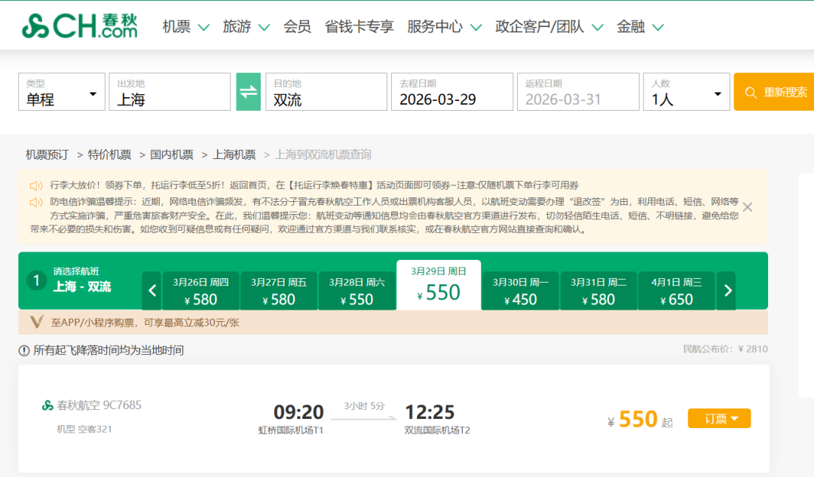Expand the 服务中心 menu
This screenshot has width=814, height=477.
click(444, 27)
